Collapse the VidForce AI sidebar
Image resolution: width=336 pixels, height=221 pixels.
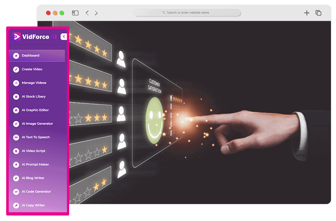point(64,37)
